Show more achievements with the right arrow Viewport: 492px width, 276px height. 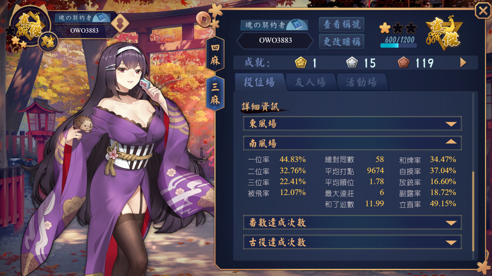pos(463,62)
